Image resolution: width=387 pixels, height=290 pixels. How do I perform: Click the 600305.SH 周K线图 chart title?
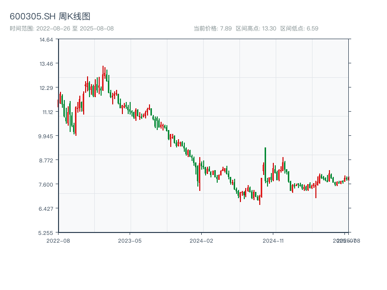coord(50,17)
